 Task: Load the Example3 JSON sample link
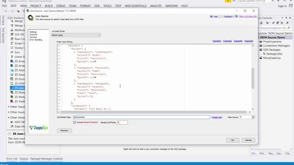(238, 41)
